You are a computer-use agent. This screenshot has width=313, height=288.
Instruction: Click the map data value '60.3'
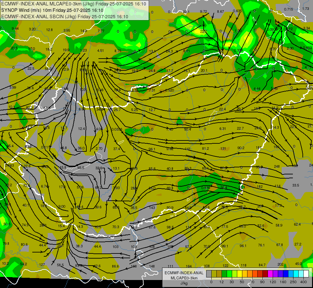pyautogui.click(x=29, y=108)
